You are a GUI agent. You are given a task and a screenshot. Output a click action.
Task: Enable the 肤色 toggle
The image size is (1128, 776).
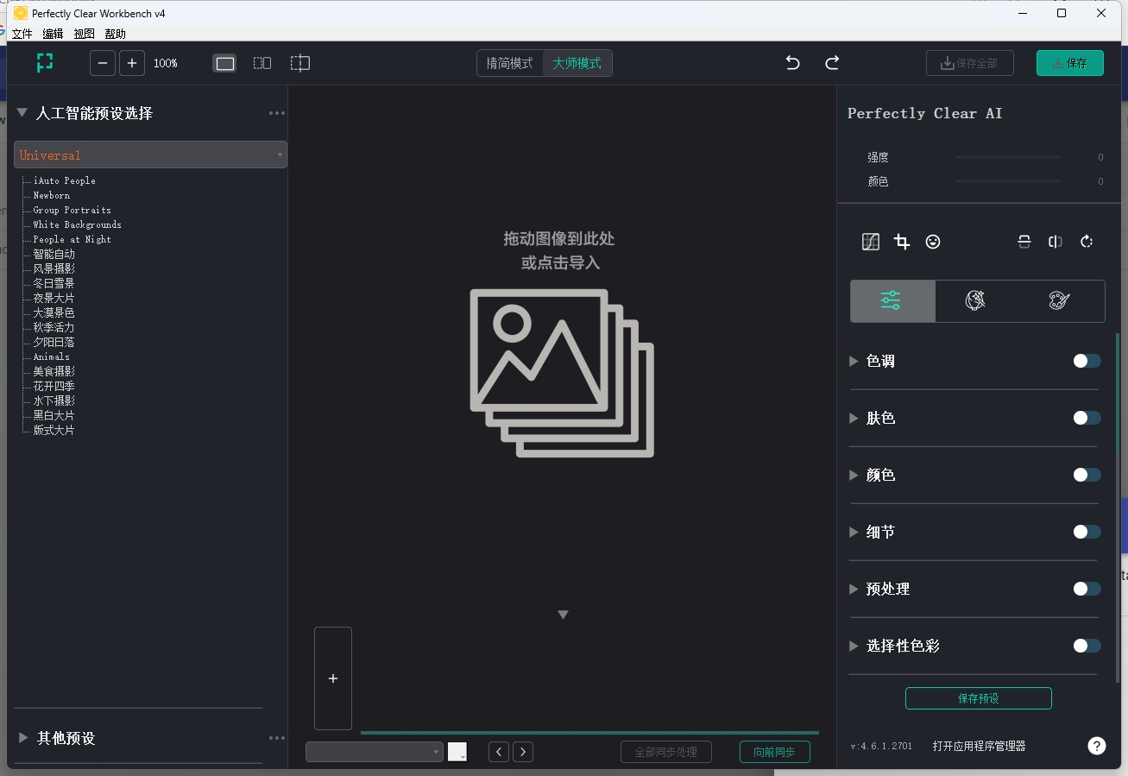pos(1087,418)
